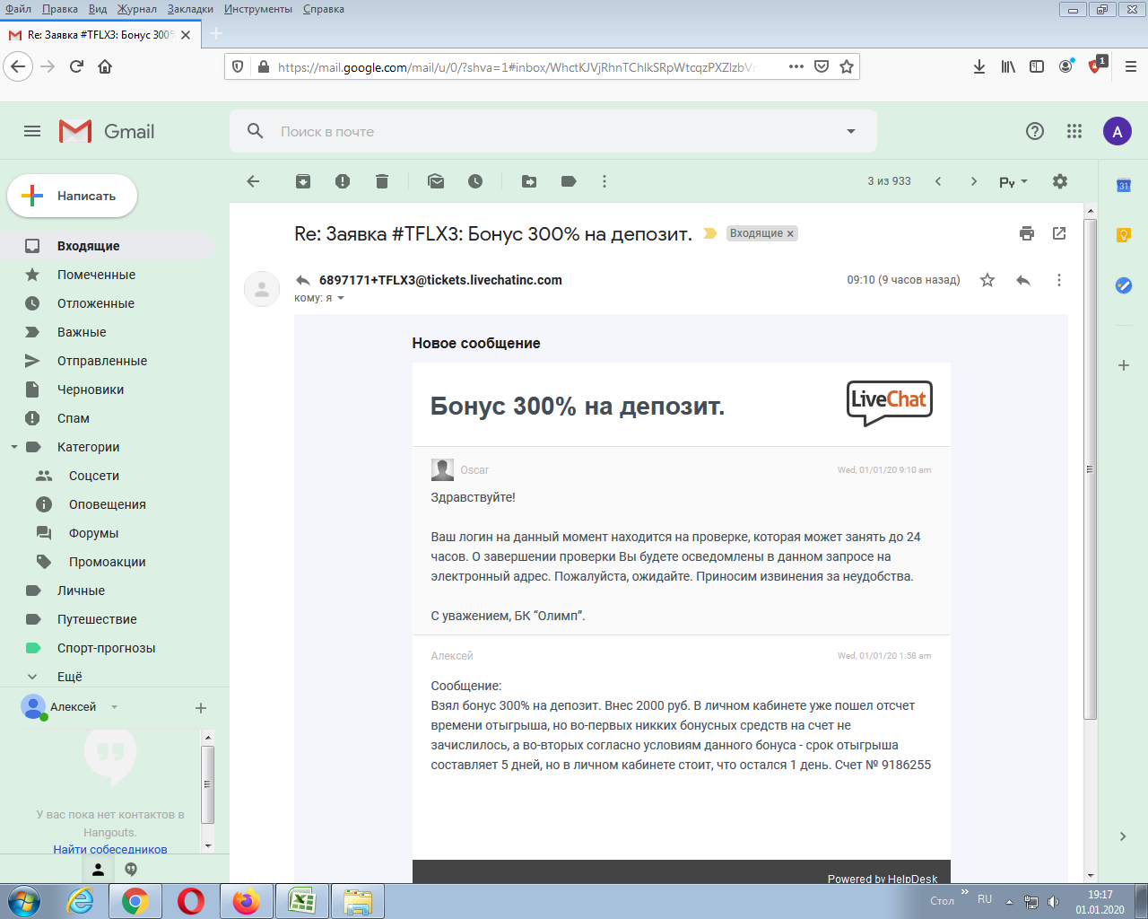Open Gmail main menu hamburger icon

click(32, 131)
